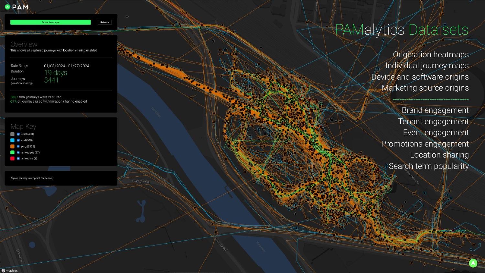The width and height of the screenshot is (485, 273).
Task: Click the orange ping color swatch
Action: click(12, 147)
